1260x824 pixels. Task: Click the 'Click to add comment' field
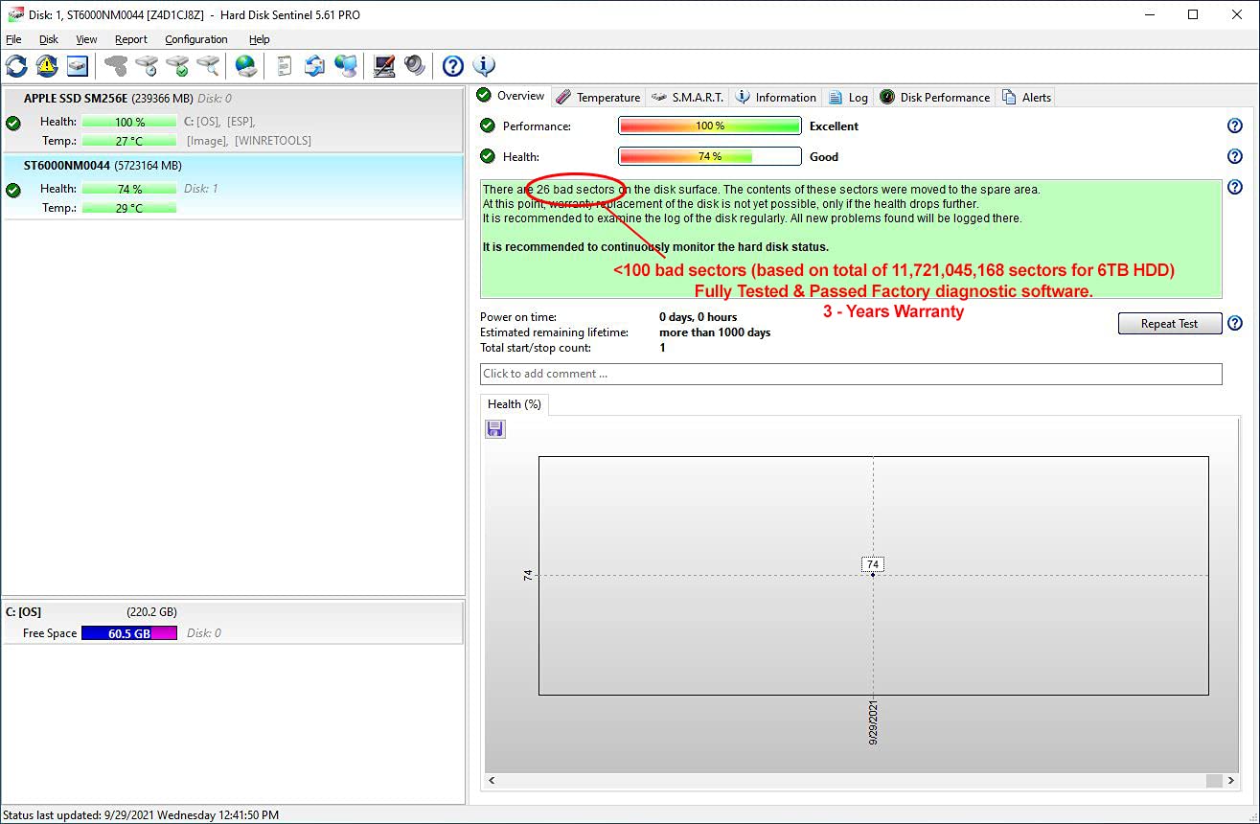tap(850, 374)
